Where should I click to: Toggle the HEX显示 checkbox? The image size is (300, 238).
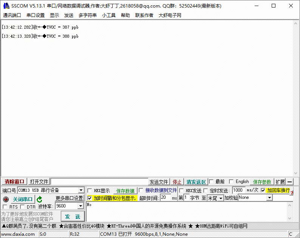(89, 191)
